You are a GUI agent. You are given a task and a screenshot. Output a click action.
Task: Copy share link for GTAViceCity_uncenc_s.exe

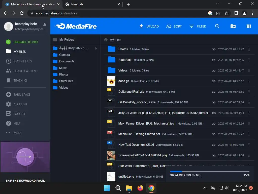(x=214, y=103)
